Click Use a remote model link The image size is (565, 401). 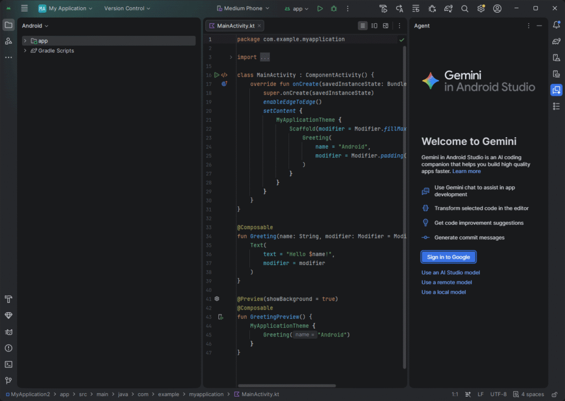[446, 283]
